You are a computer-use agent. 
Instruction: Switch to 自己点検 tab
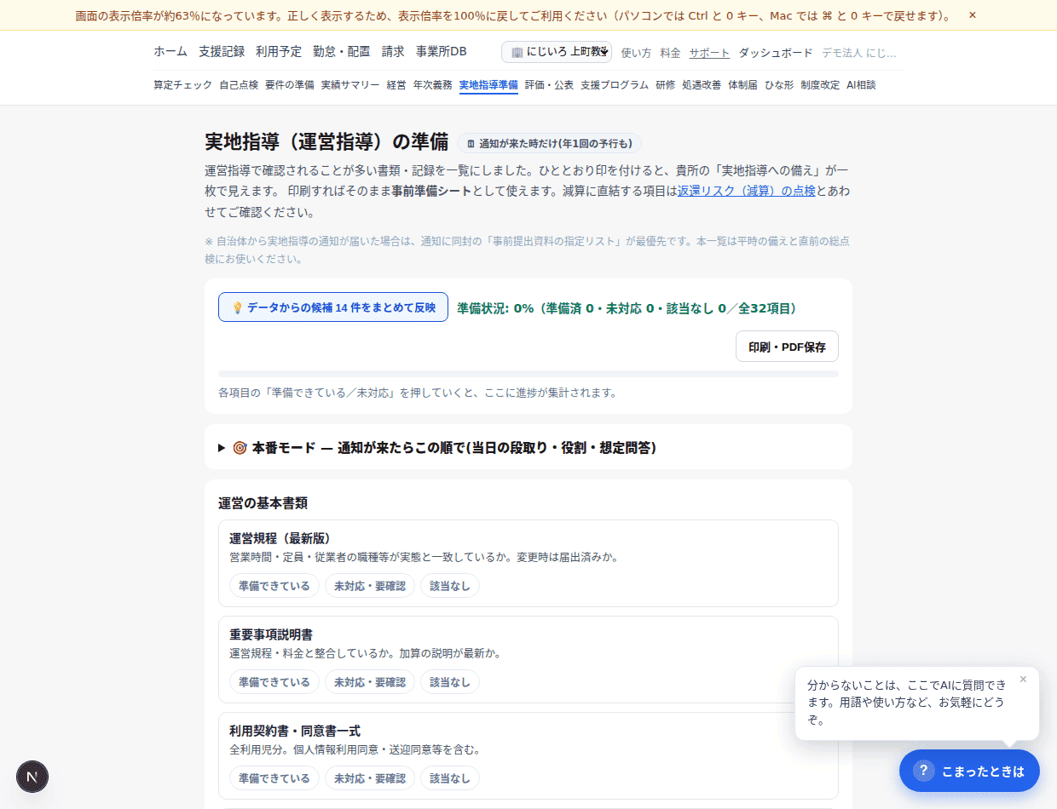click(239, 85)
